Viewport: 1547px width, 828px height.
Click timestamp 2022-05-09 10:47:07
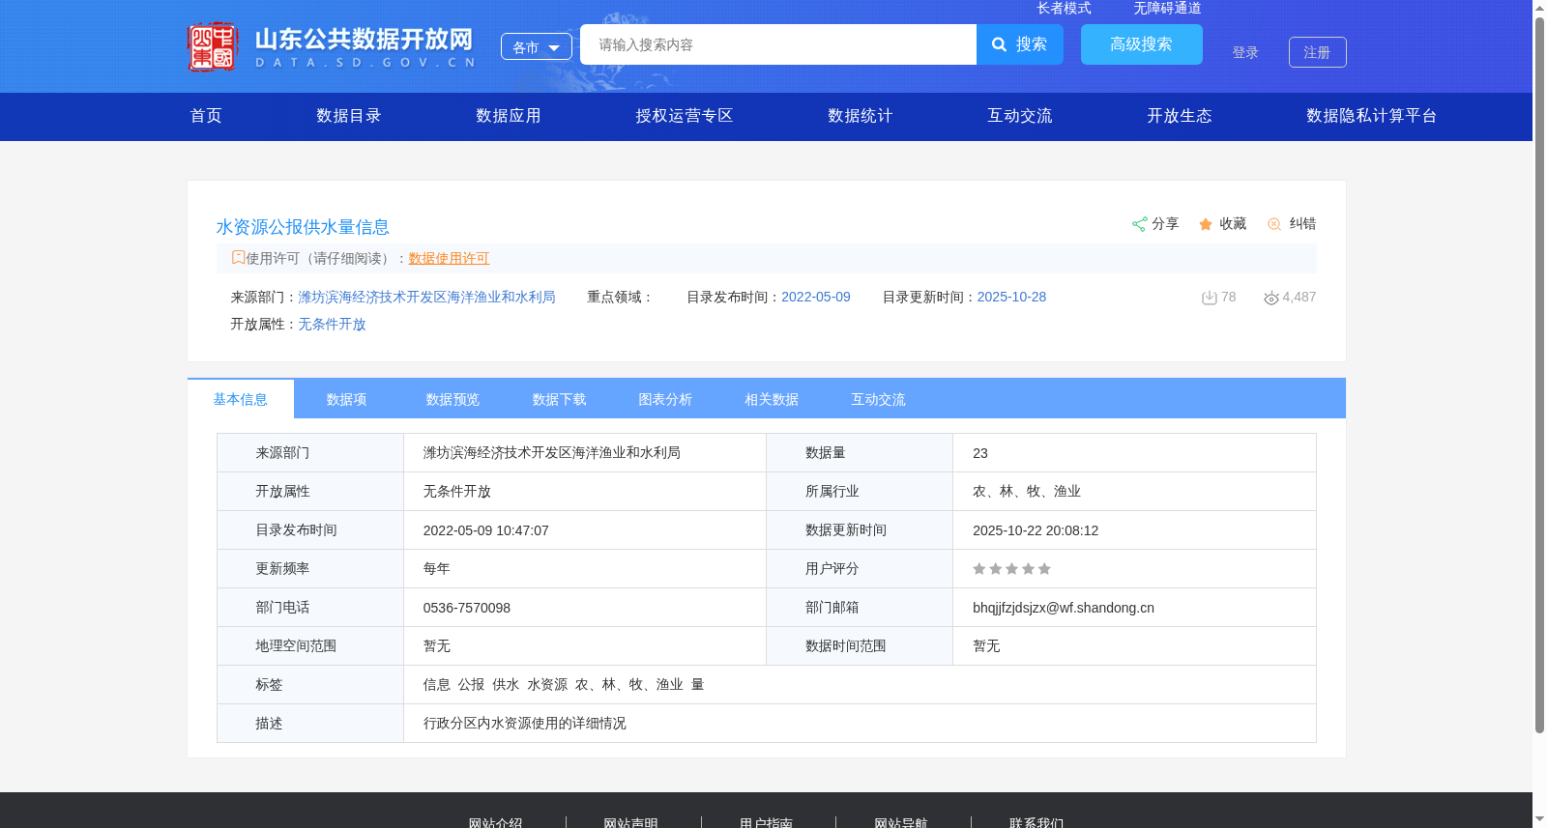pyautogui.click(x=486, y=530)
